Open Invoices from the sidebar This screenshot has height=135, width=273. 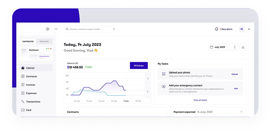pos(31,85)
